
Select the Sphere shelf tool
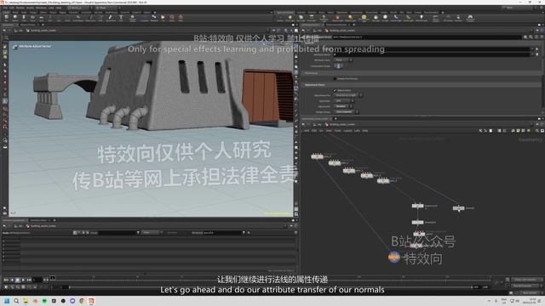15,18
